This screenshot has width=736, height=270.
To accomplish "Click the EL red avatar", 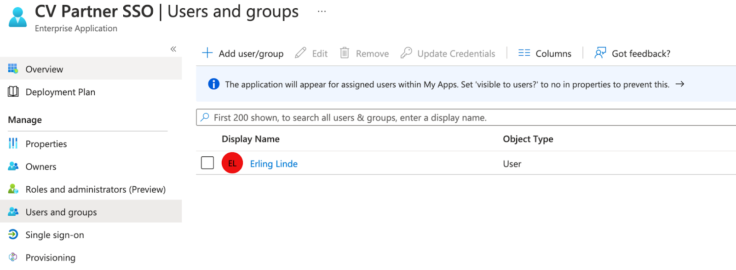I will pos(232,163).
